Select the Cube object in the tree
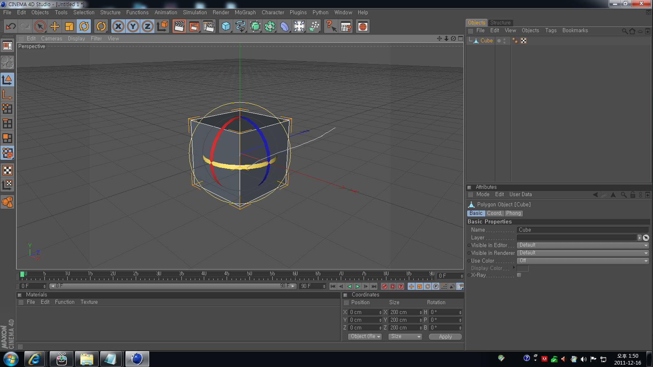The height and width of the screenshot is (367, 653). 486,41
